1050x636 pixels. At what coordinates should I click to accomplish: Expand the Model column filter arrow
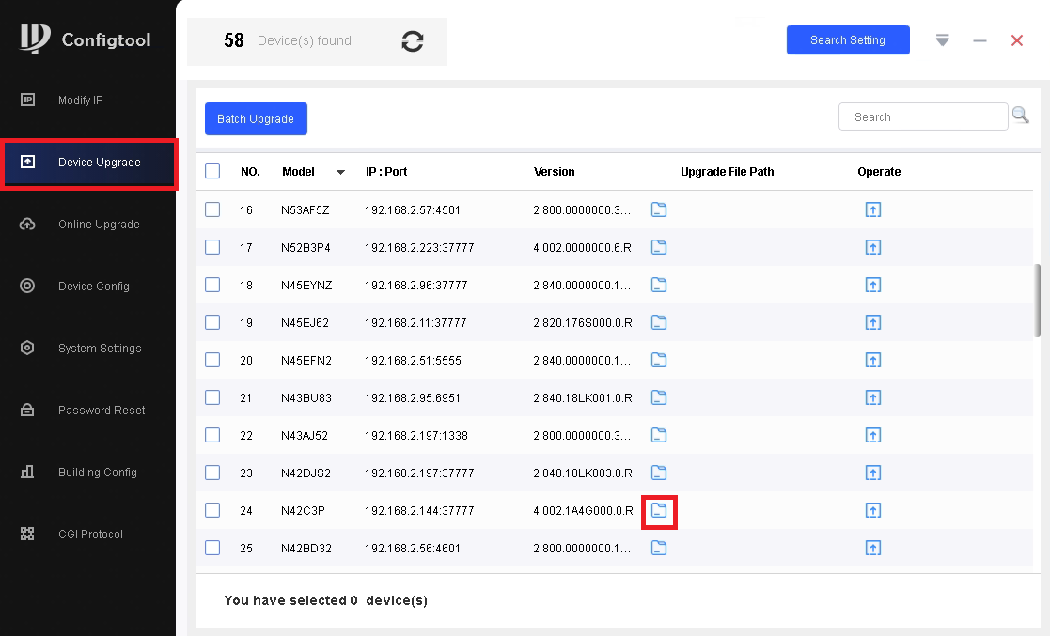coord(340,172)
